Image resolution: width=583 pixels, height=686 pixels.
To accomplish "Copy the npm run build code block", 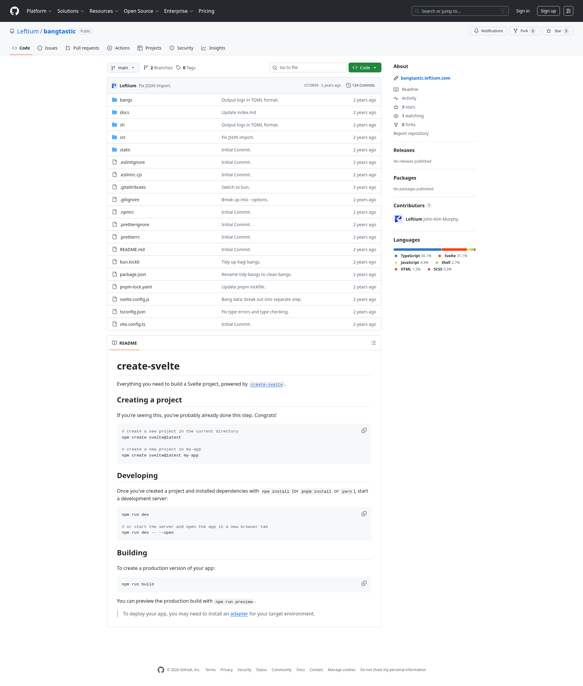I will coord(364,583).
